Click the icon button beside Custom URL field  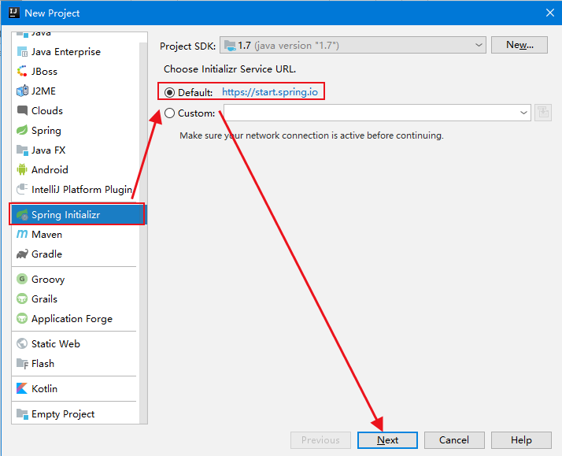click(x=542, y=113)
